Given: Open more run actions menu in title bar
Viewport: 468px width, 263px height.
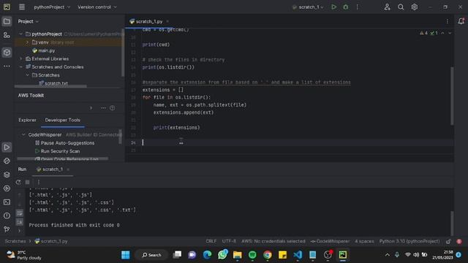Looking at the screenshot, I should tap(358, 7).
